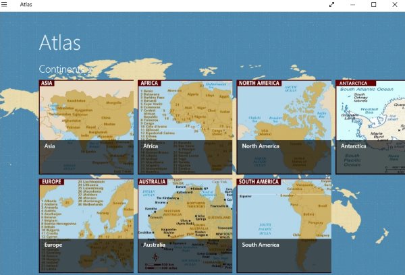The height and width of the screenshot is (275, 405).
Task: Minimize the Atlas window
Action: tap(352, 5)
